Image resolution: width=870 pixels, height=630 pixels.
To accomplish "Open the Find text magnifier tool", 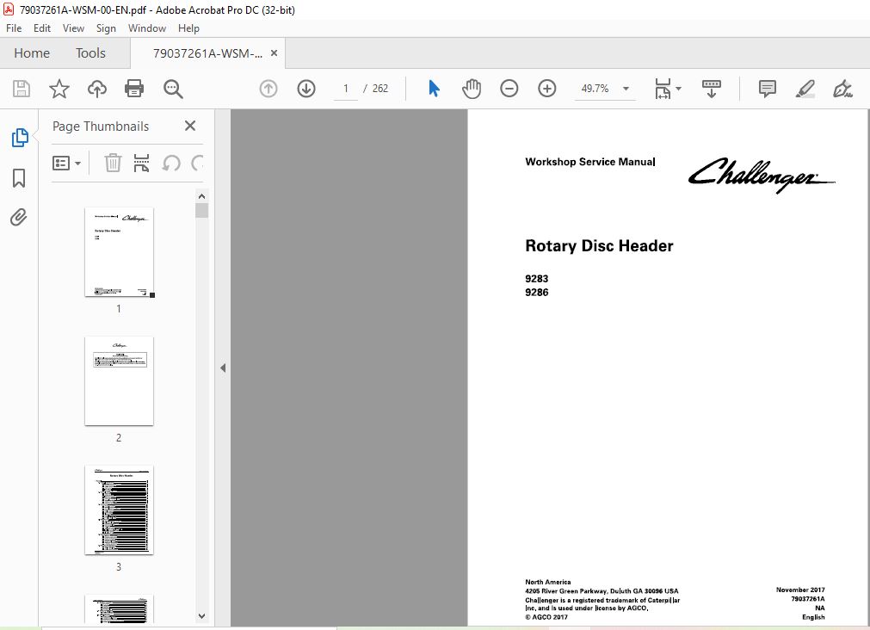I will tap(173, 89).
